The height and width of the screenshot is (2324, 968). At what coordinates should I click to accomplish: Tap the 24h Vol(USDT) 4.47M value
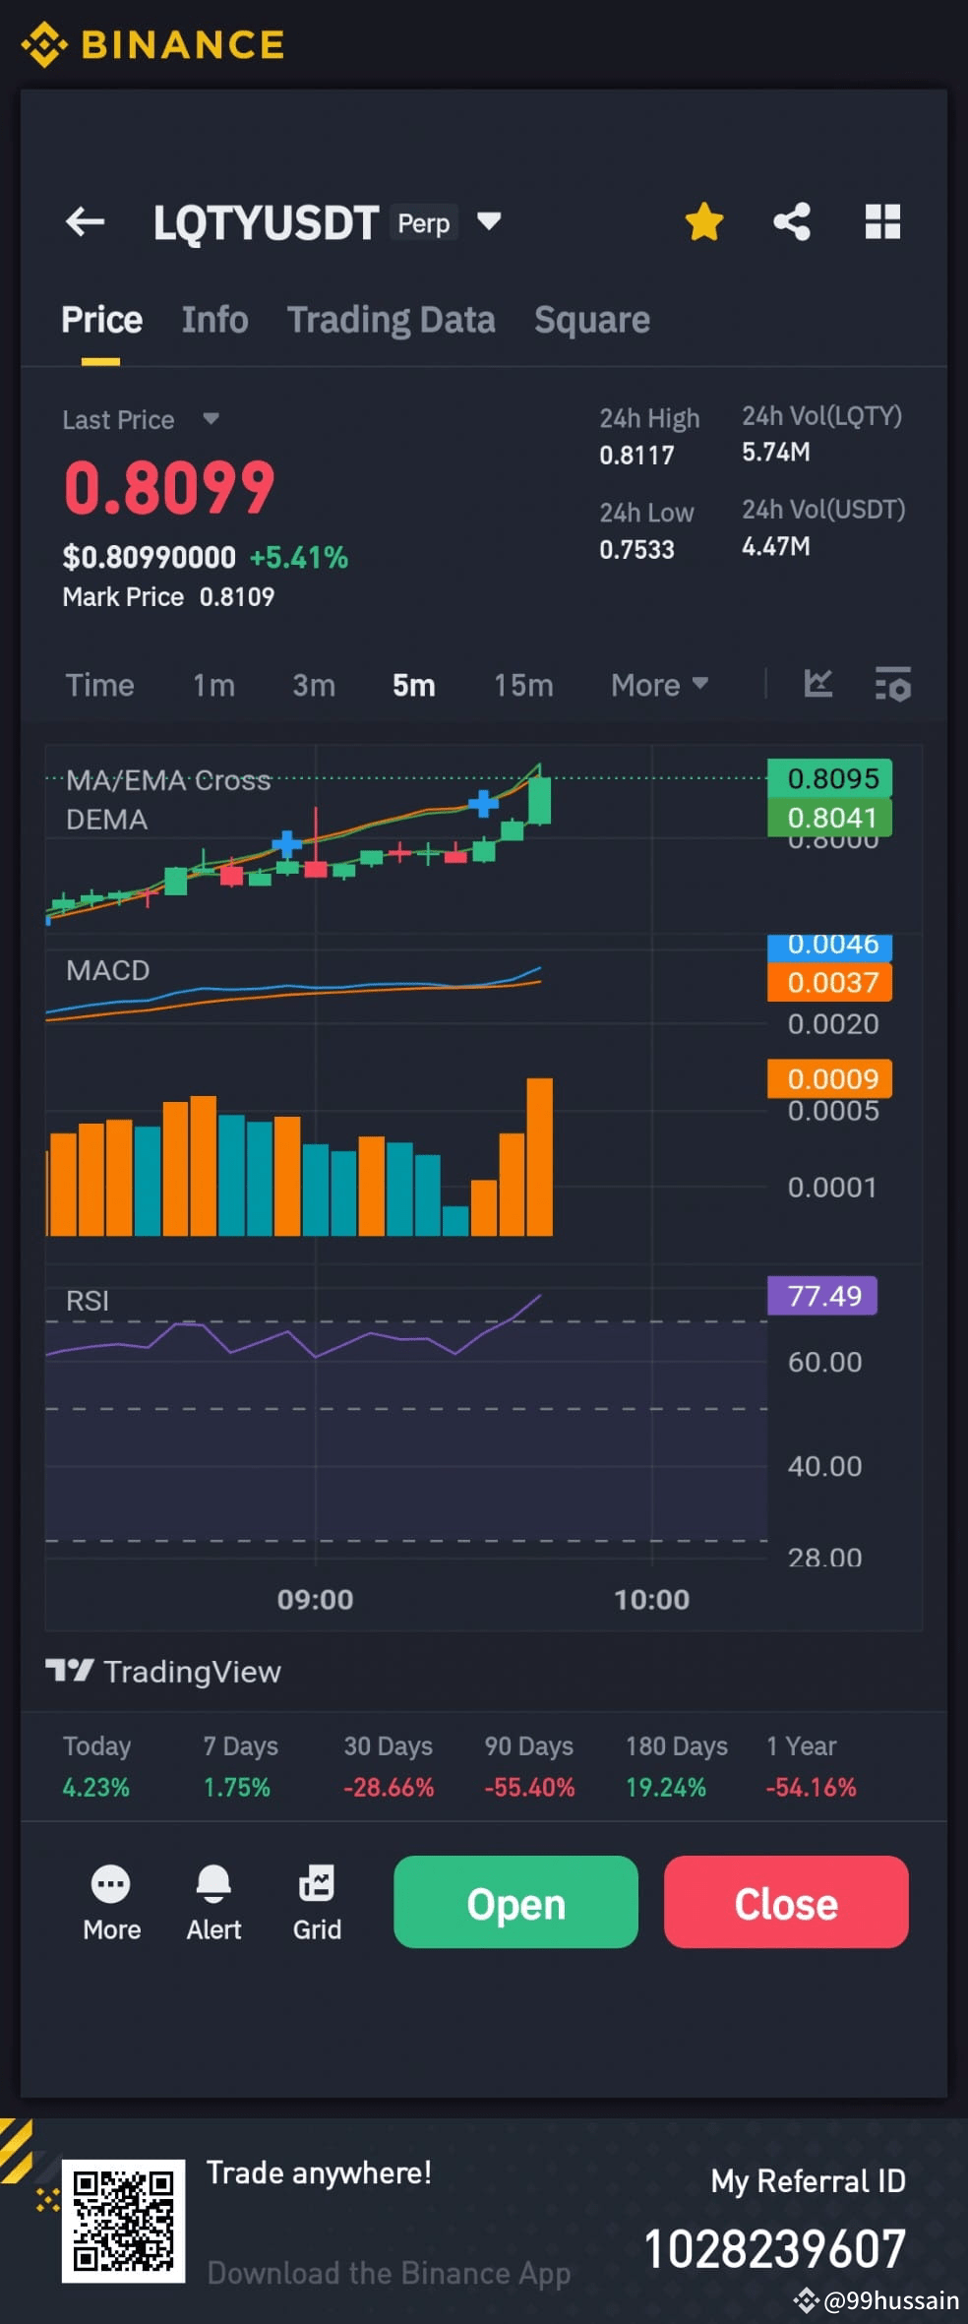776,546
